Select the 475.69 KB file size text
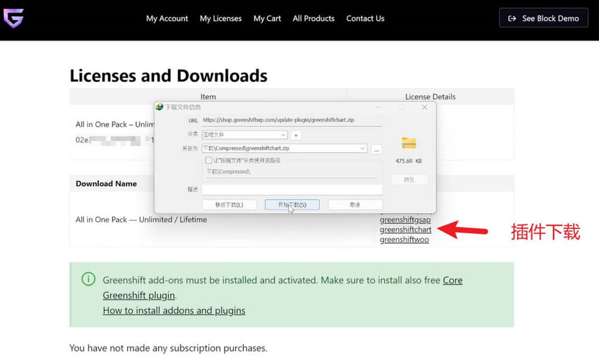 [409, 161]
